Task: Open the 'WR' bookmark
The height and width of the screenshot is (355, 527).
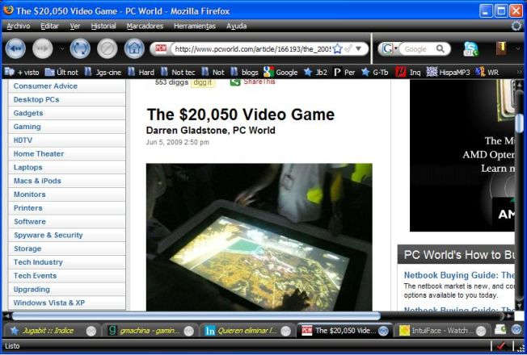Action: pyautogui.click(x=487, y=72)
